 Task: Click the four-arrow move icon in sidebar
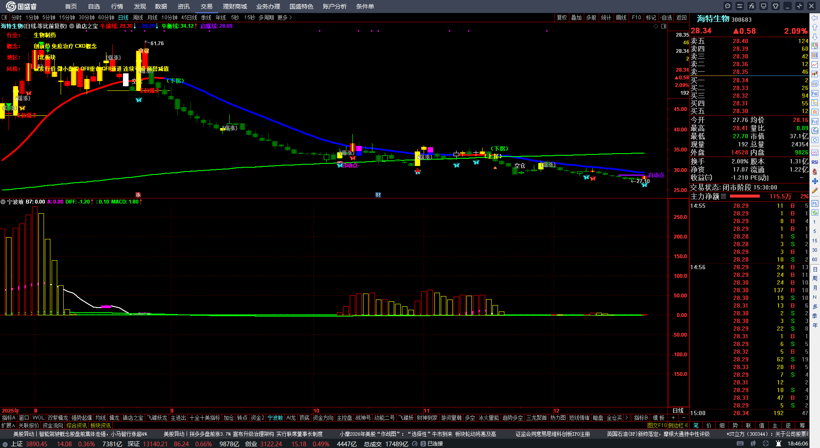(x=815, y=181)
